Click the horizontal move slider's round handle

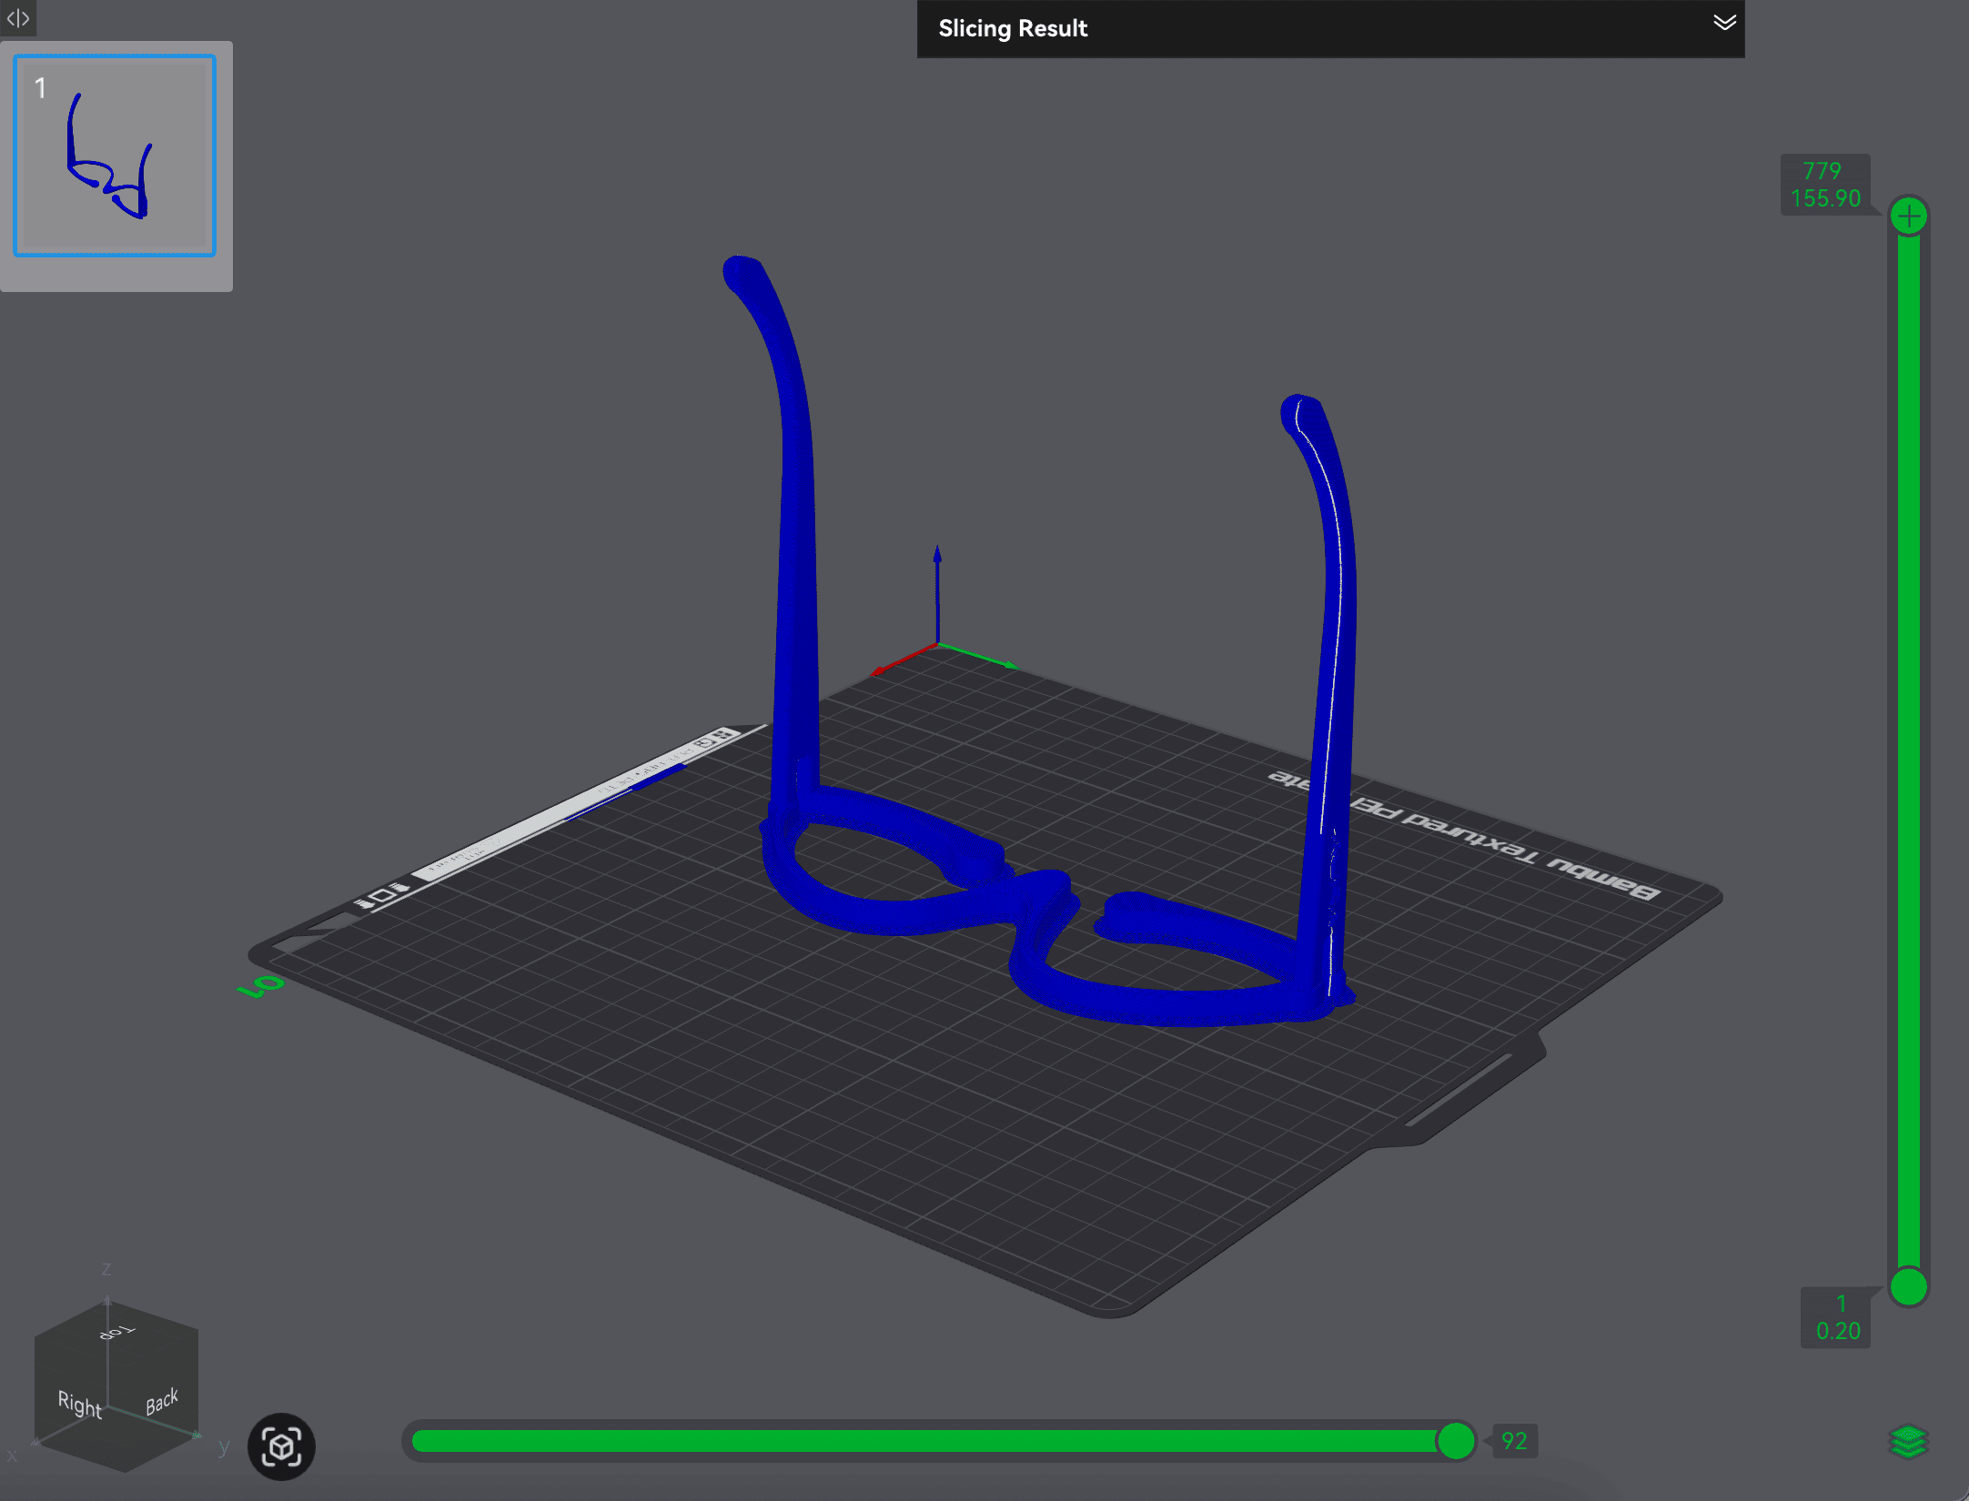click(x=1455, y=1441)
